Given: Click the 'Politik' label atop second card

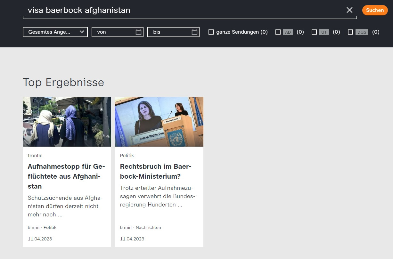Looking at the screenshot, I should tap(127, 156).
